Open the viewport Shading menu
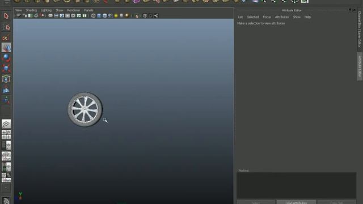 coord(31,10)
